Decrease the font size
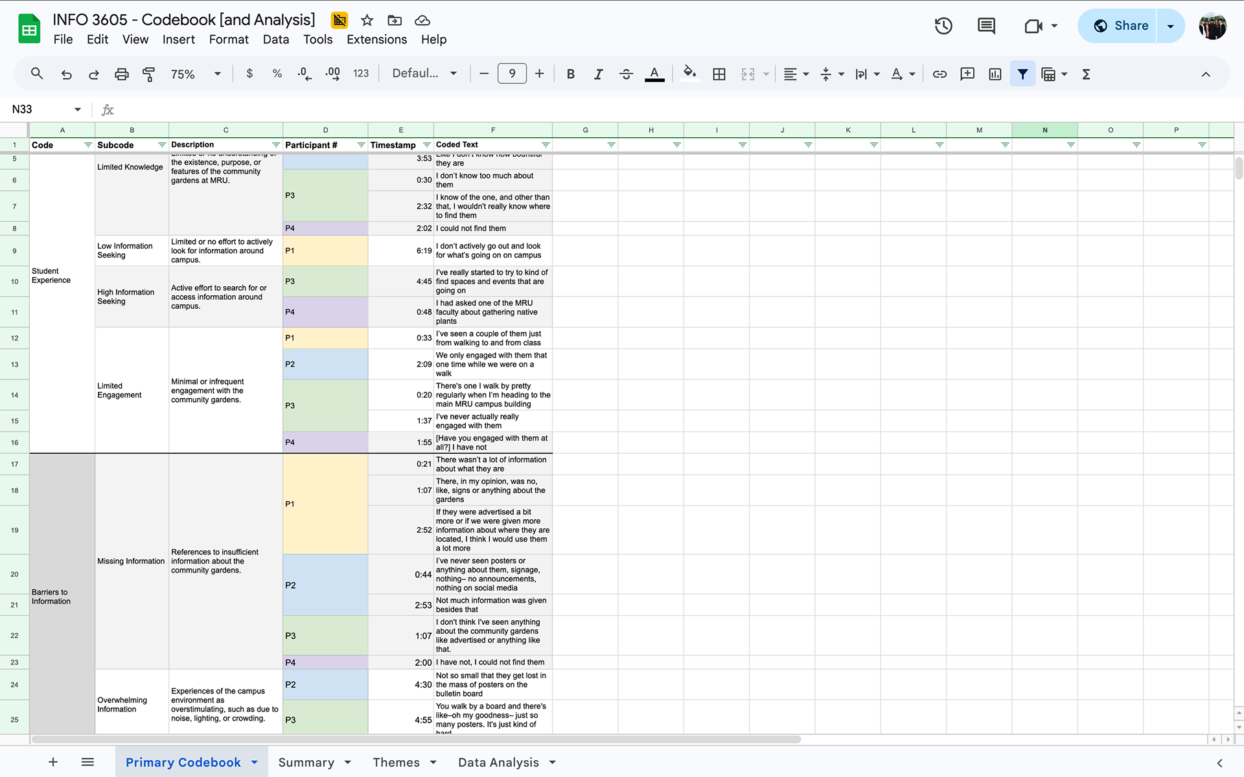 click(x=483, y=74)
